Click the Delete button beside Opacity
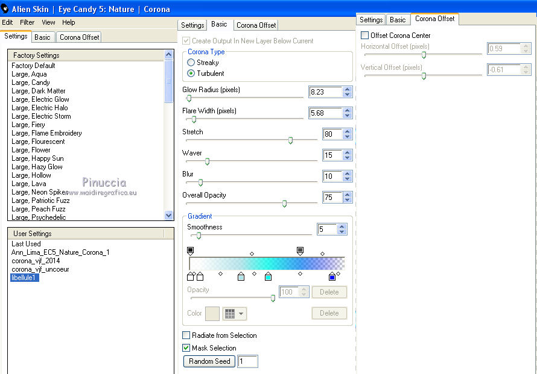537x374 pixels. [x=329, y=292]
